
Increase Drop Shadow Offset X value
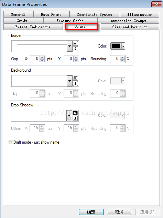[x=42, y=127]
